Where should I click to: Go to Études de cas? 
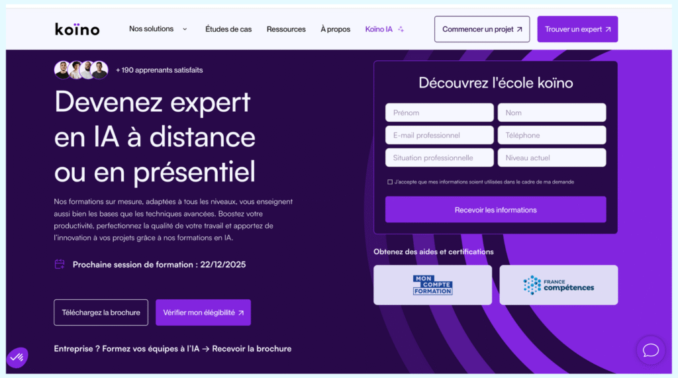(x=228, y=29)
